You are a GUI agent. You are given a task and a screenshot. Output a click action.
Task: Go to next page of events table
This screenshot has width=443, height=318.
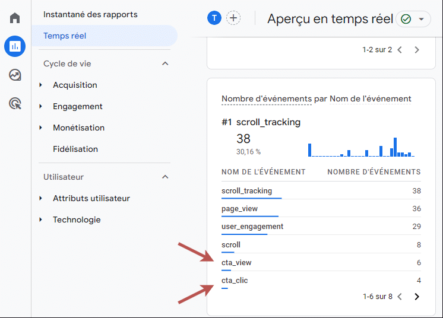[417, 297]
